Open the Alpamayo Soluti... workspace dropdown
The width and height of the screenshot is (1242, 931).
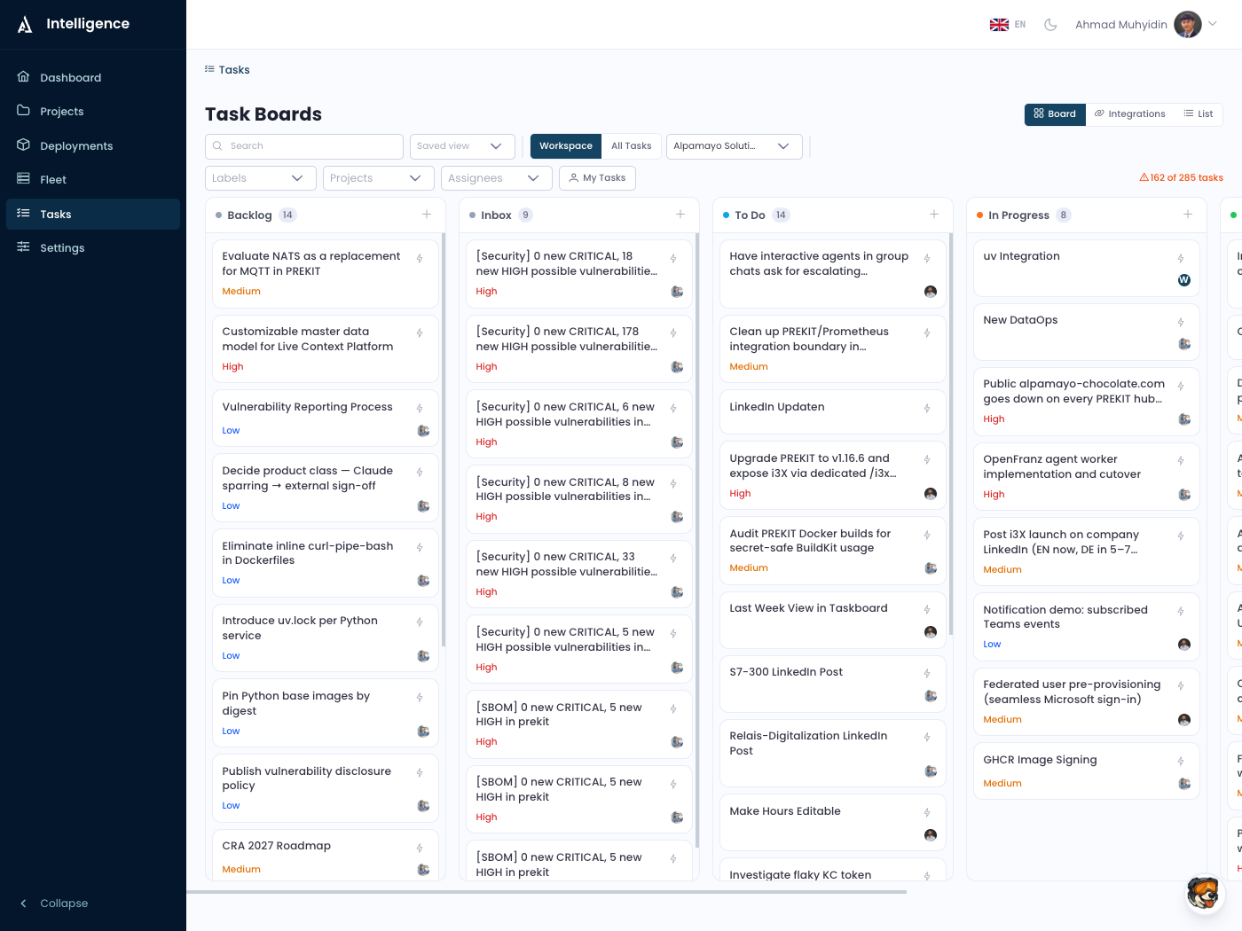point(735,146)
